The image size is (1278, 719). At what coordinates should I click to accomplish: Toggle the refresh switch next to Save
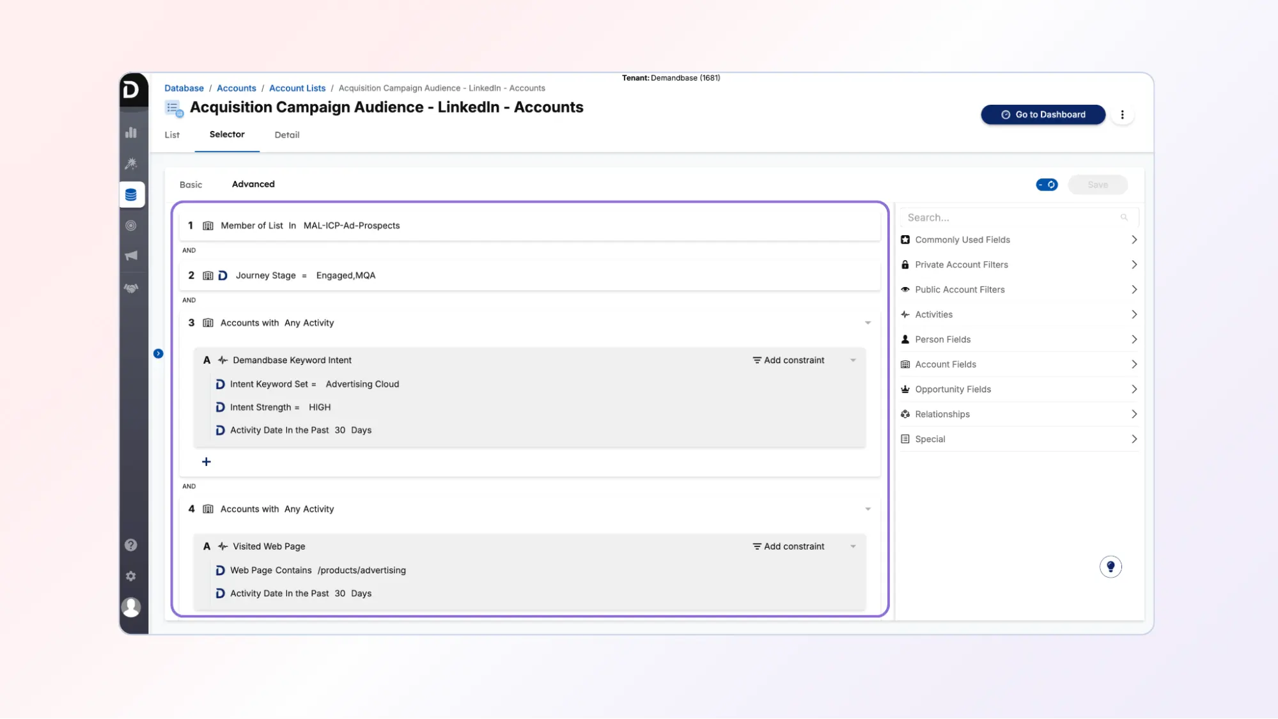click(x=1046, y=185)
